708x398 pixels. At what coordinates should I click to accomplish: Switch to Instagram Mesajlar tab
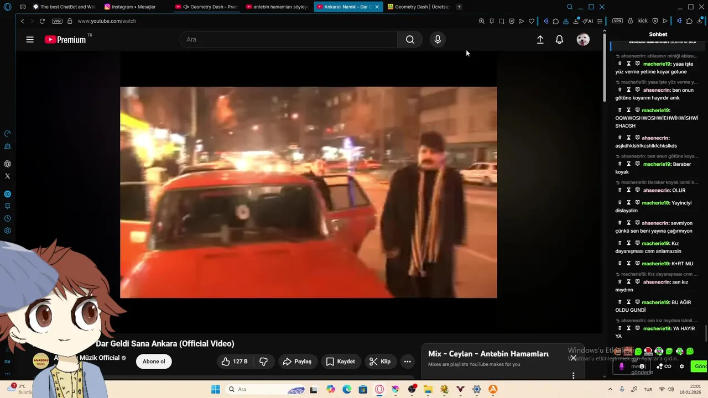click(x=134, y=7)
